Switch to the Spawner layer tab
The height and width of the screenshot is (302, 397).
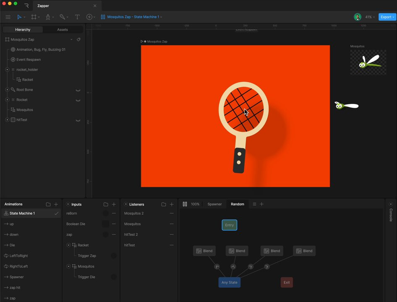coord(214,204)
